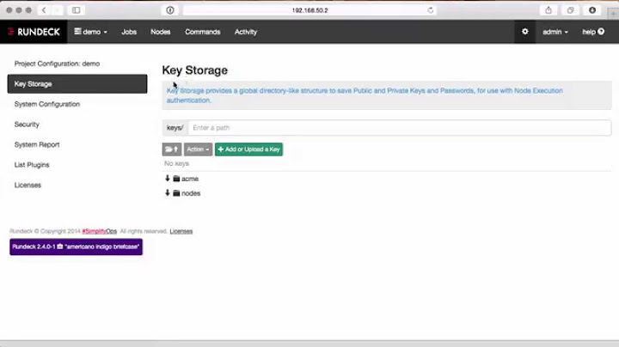This screenshot has height=347, width=619.
Task: Click the browser share icon
Action: coord(549,10)
